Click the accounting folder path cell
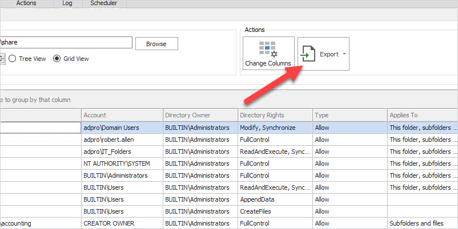 41,223
